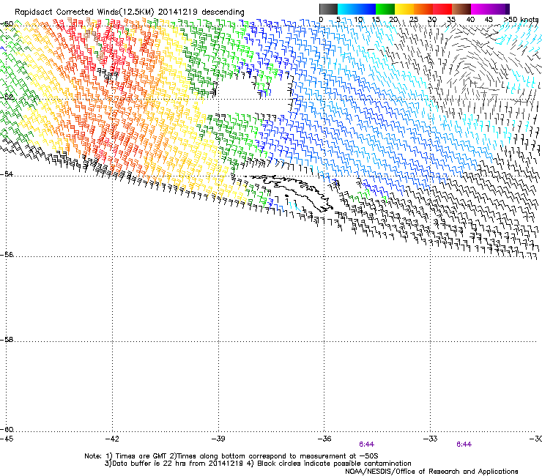Click the longitude label '-42'

[112, 439]
